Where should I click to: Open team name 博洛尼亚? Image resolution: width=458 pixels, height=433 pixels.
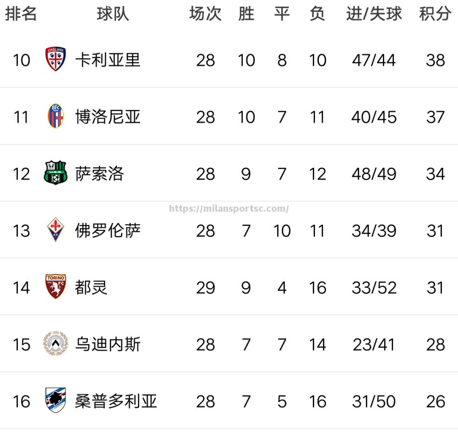(108, 117)
